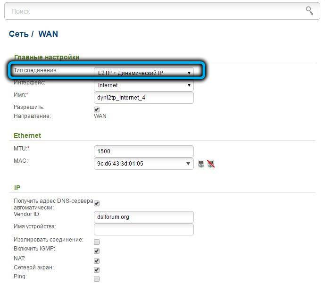
Task: Go to Сеть in the breadcrumb
Action: pos(18,34)
